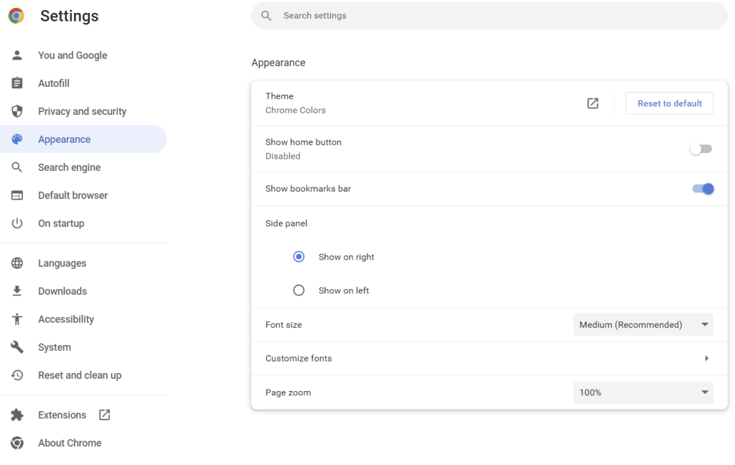
Task: Click the Accessibility person icon
Action: (17, 319)
